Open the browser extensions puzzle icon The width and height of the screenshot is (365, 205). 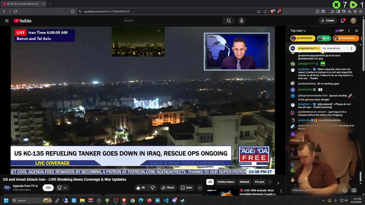pos(317,11)
